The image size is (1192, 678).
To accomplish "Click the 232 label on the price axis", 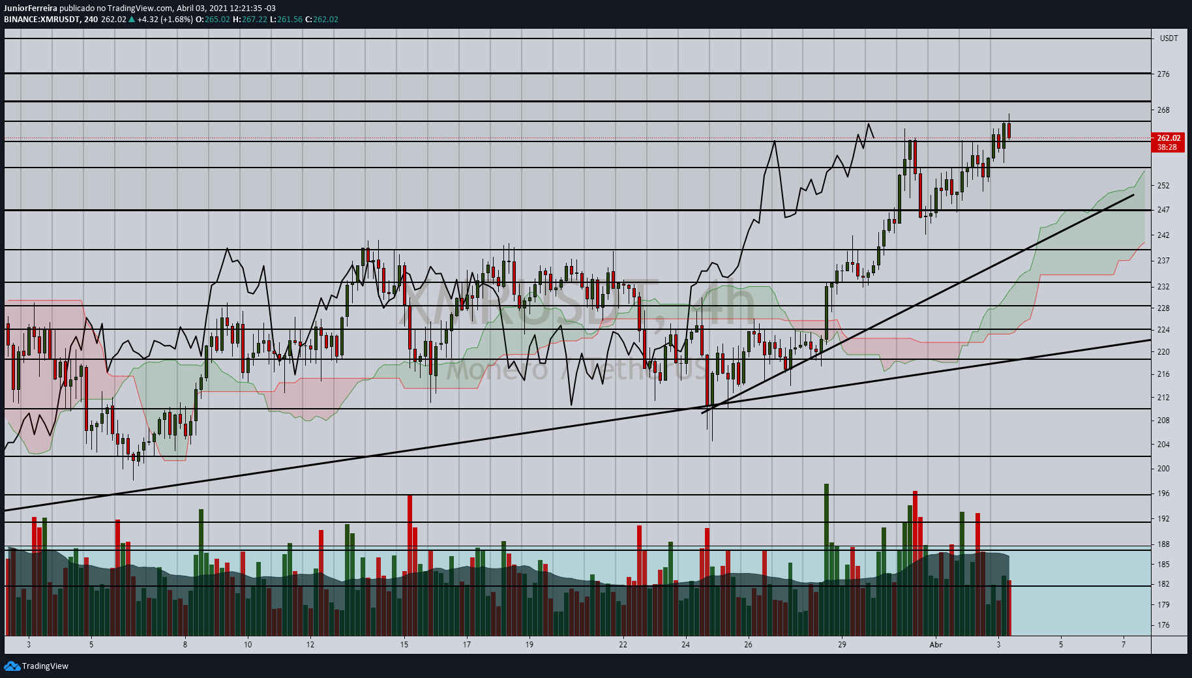I will pos(1163,287).
